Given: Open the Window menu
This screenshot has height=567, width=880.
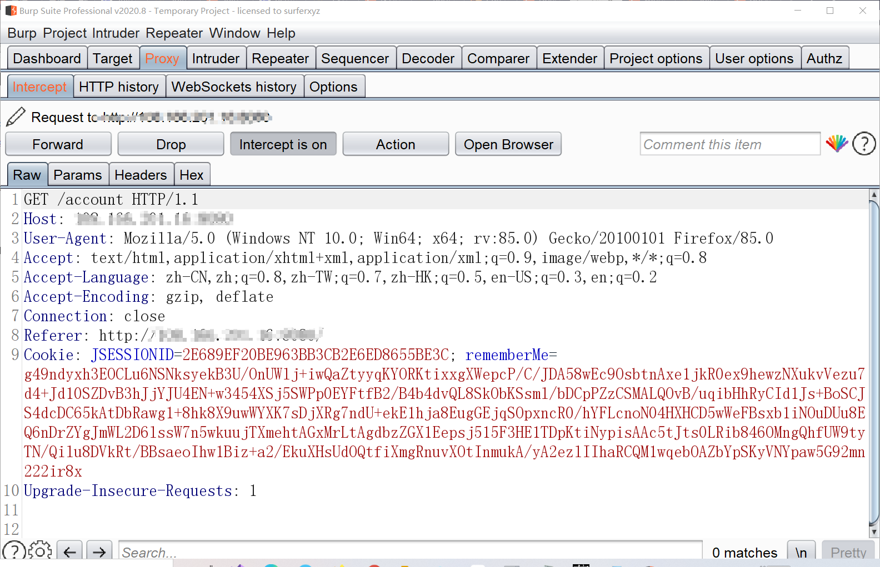Looking at the screenshot, I should (234, 33).
